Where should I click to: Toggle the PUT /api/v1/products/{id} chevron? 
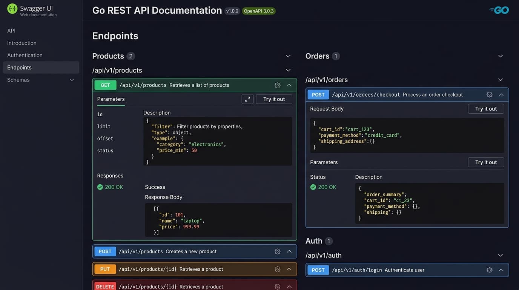coord(289,269)
